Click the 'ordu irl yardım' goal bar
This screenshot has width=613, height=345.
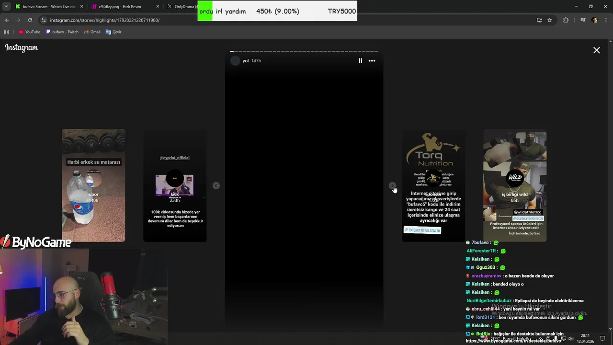[277, 11]
